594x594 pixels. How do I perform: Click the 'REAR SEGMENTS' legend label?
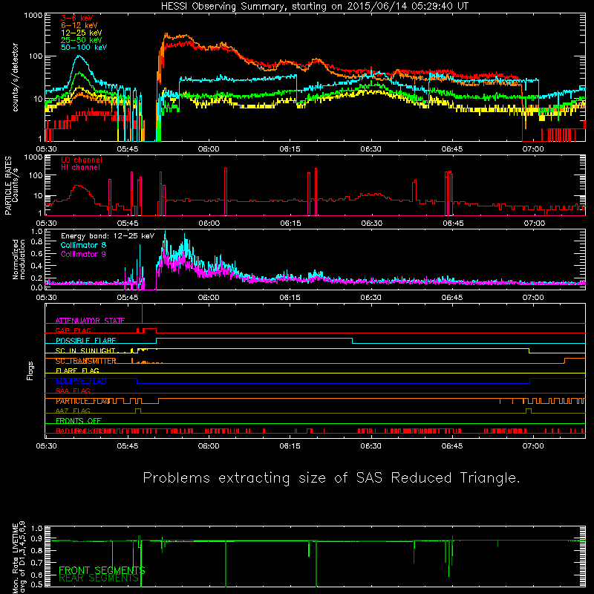[99, 578]
